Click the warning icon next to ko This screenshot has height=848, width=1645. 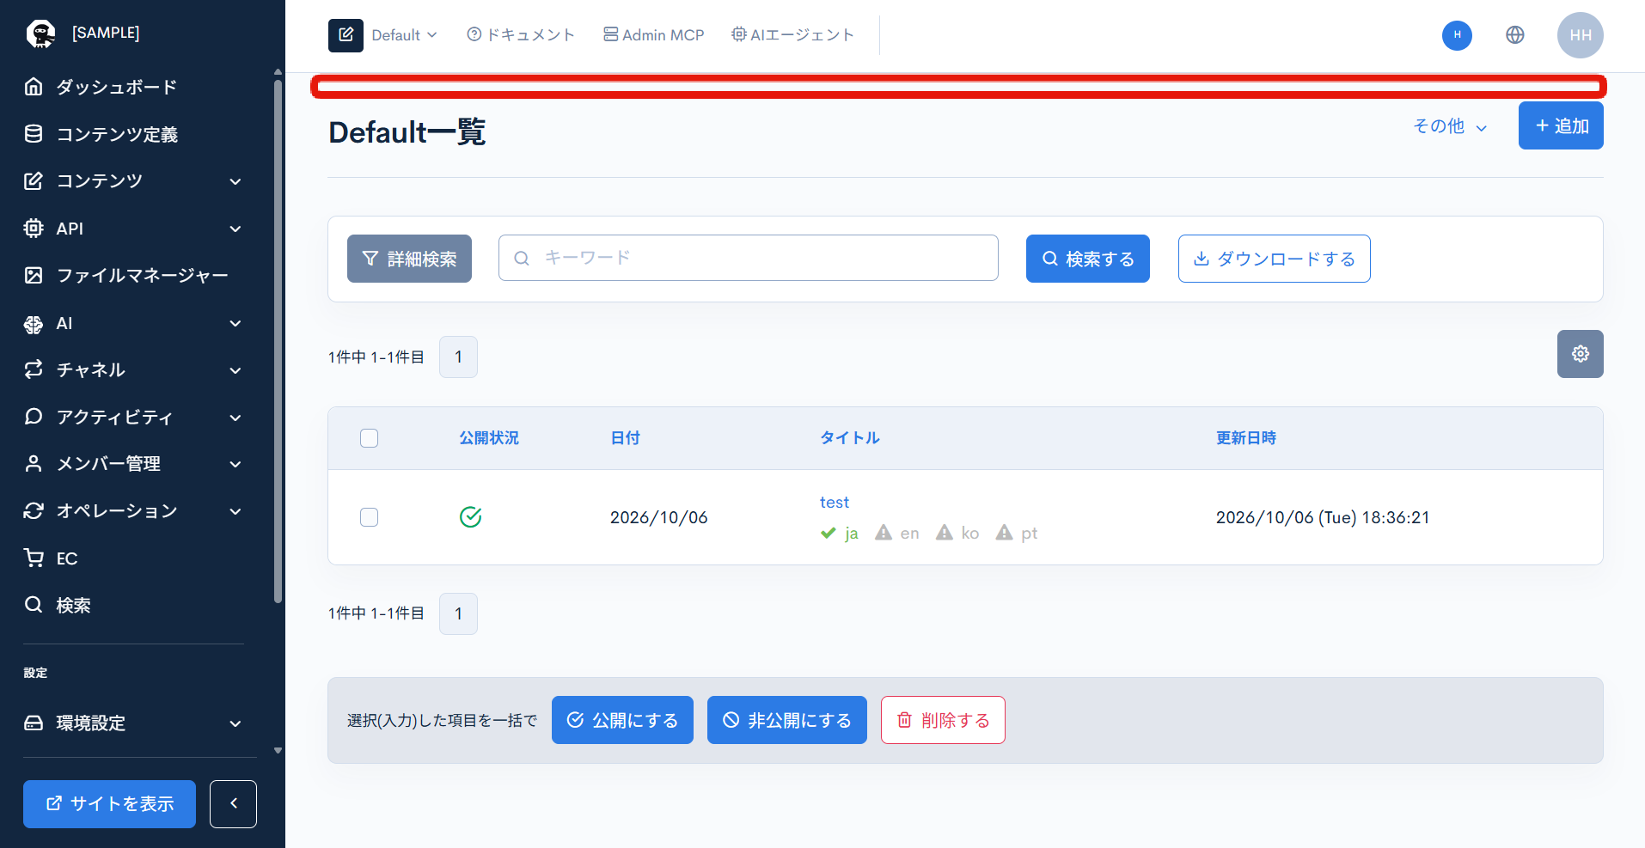[x=945, y=533]
